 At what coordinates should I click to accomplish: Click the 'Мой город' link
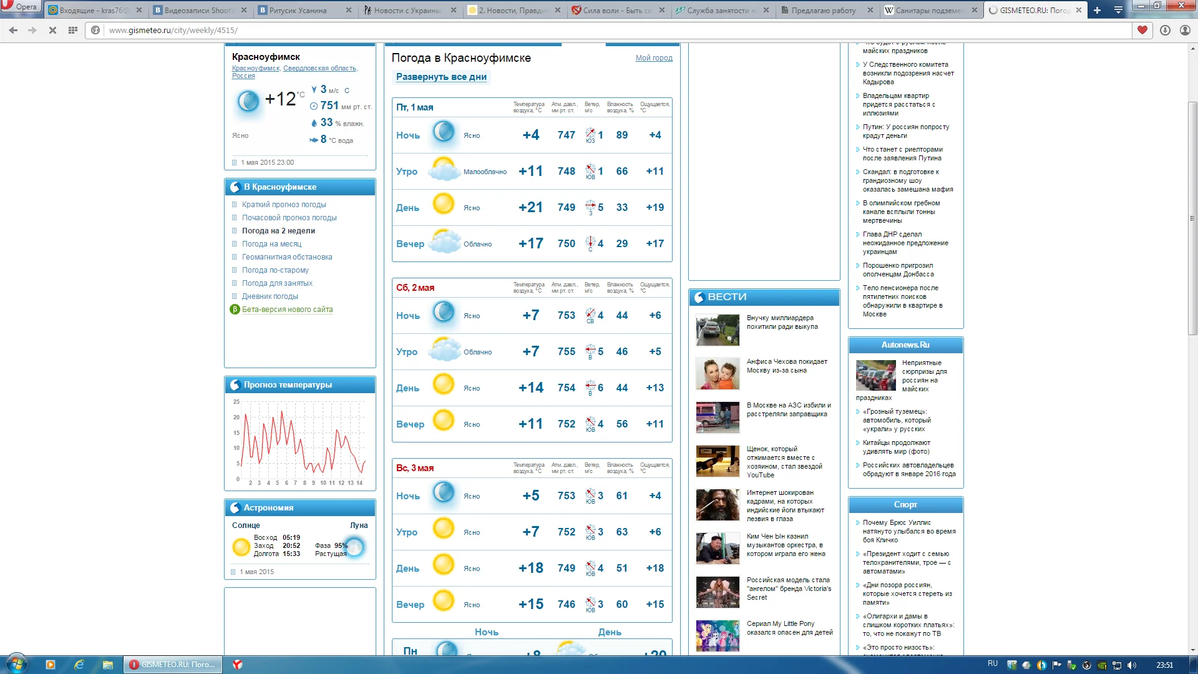(654, 58)
